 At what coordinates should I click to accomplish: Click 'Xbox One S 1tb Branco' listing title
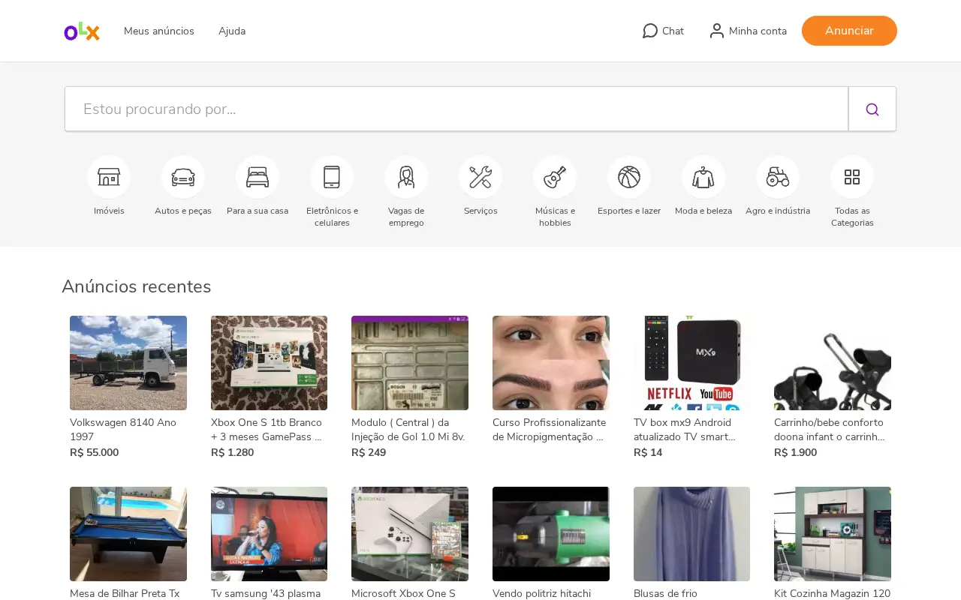pyautogui.click(x=267, y=430)
